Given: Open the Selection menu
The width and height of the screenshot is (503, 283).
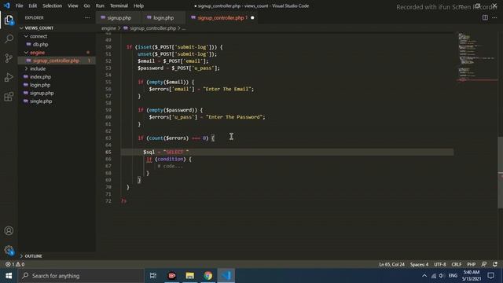Looking at the screenshot, I should point(53,6).
